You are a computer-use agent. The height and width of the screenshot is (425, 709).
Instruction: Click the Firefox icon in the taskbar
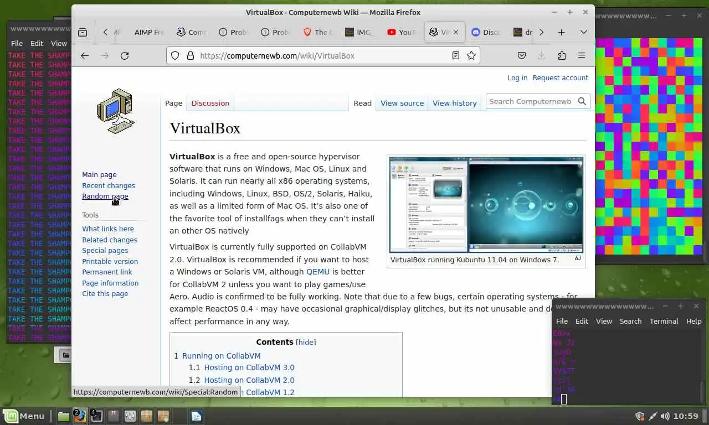[x=80, y=416]
